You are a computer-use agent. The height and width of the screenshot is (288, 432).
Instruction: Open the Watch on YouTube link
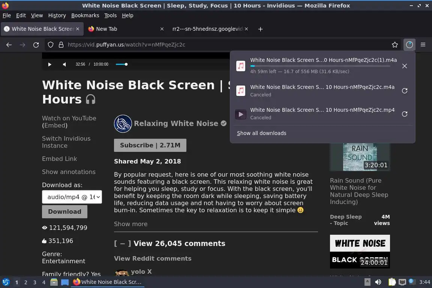pos(69,118)
